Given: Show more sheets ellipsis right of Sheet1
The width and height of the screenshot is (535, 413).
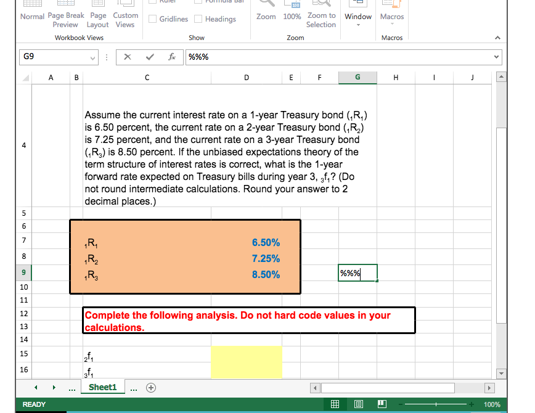Looking at the screenshot, I should pos(133,389).
